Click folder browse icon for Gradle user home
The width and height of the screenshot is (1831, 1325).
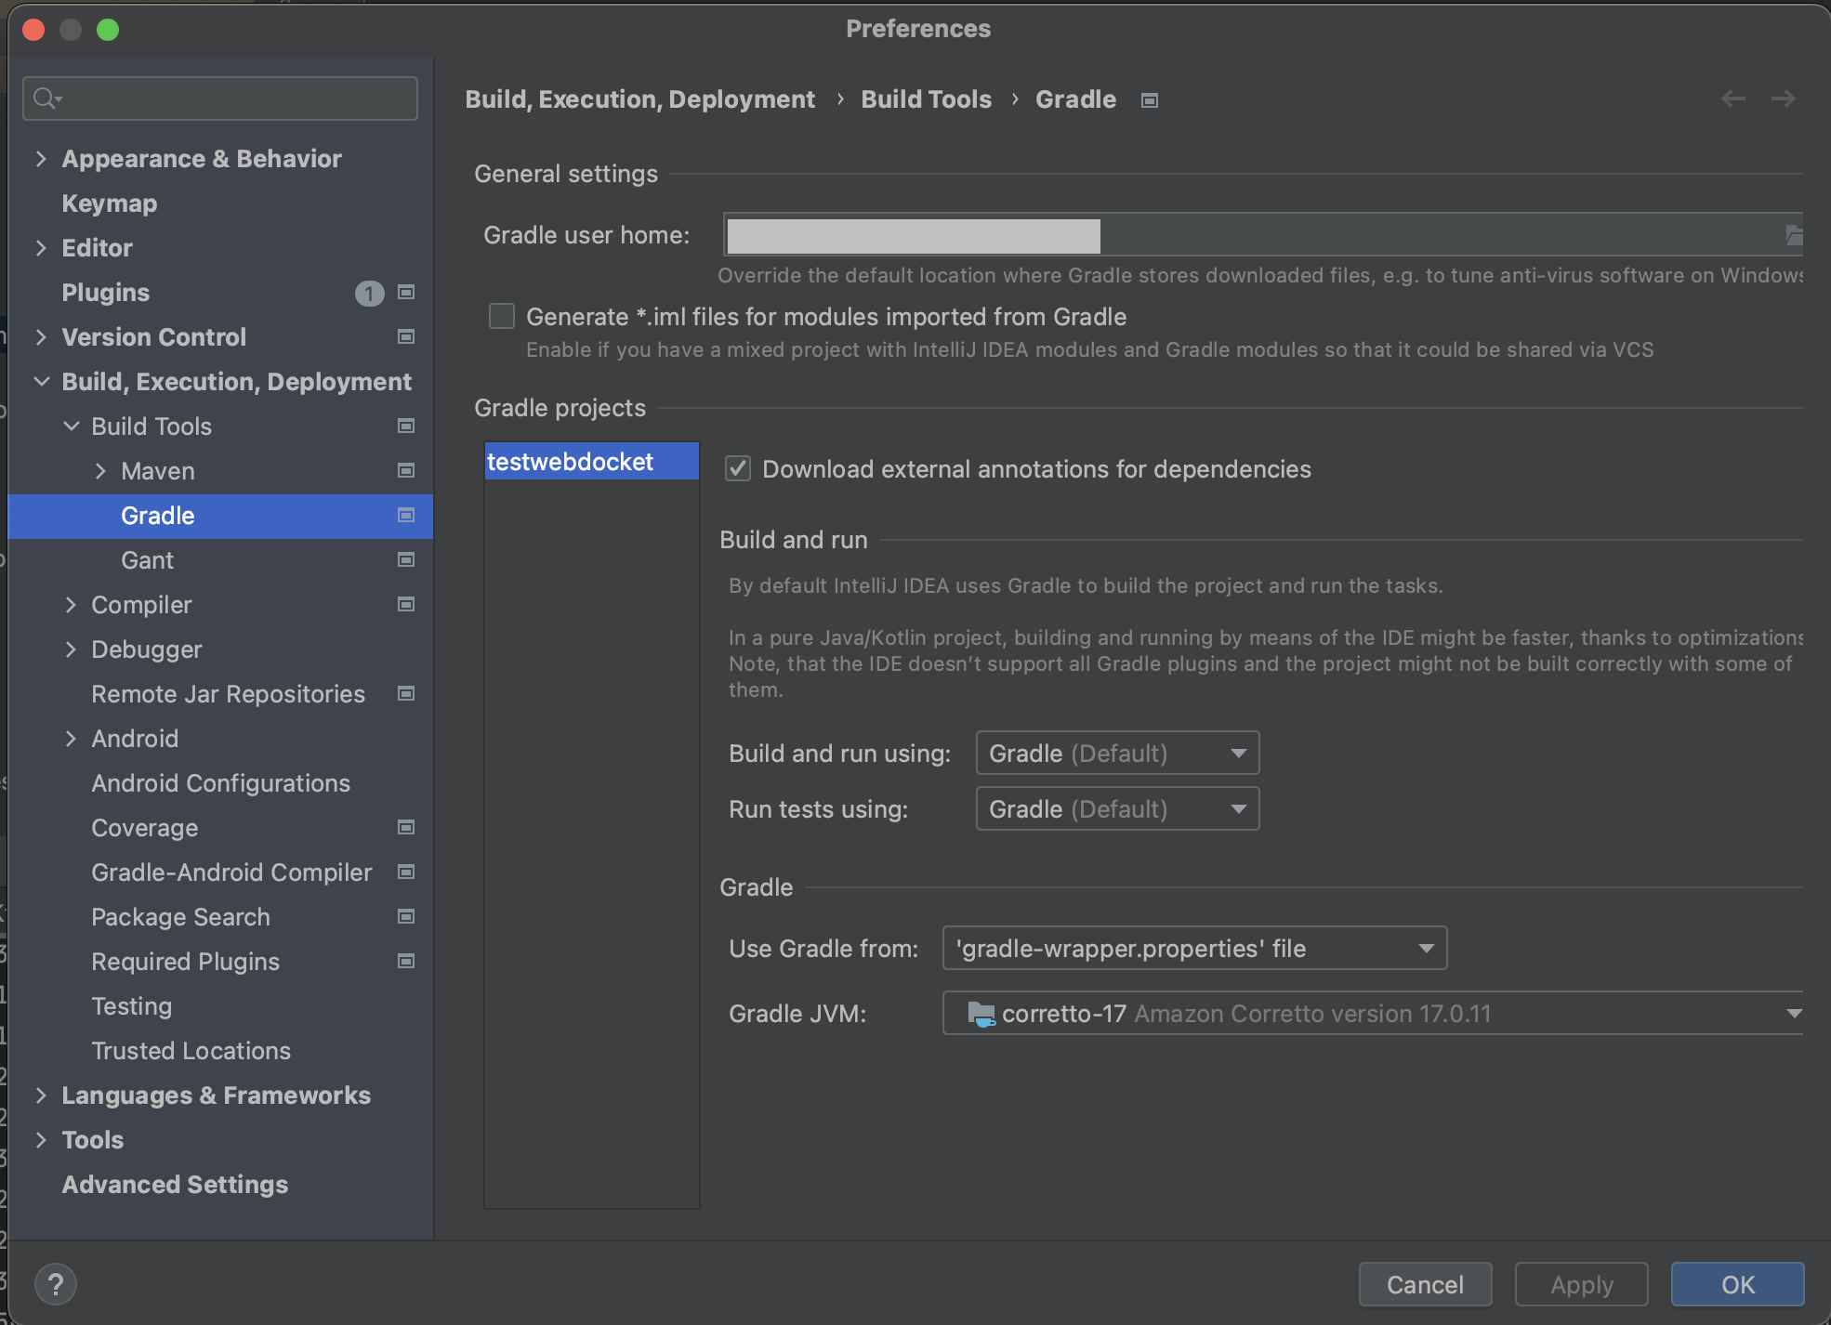pos(1793,235)
